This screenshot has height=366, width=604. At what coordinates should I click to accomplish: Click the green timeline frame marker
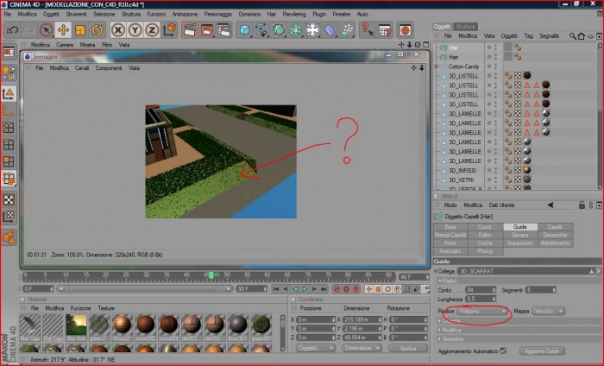(x=211, y=275)
